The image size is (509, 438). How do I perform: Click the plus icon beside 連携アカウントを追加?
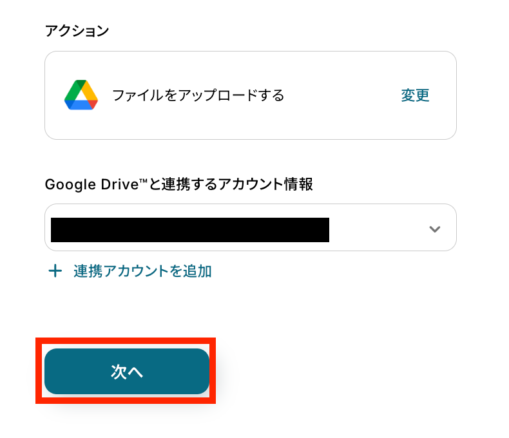(x=55, y=271)
